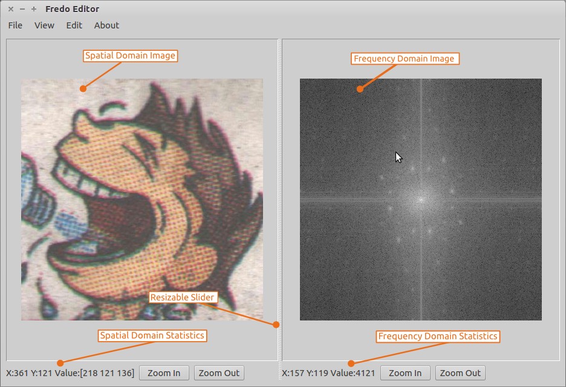Open the About menu
The width and height of the screenshot is (566, 387).
(x=106, y=25)
